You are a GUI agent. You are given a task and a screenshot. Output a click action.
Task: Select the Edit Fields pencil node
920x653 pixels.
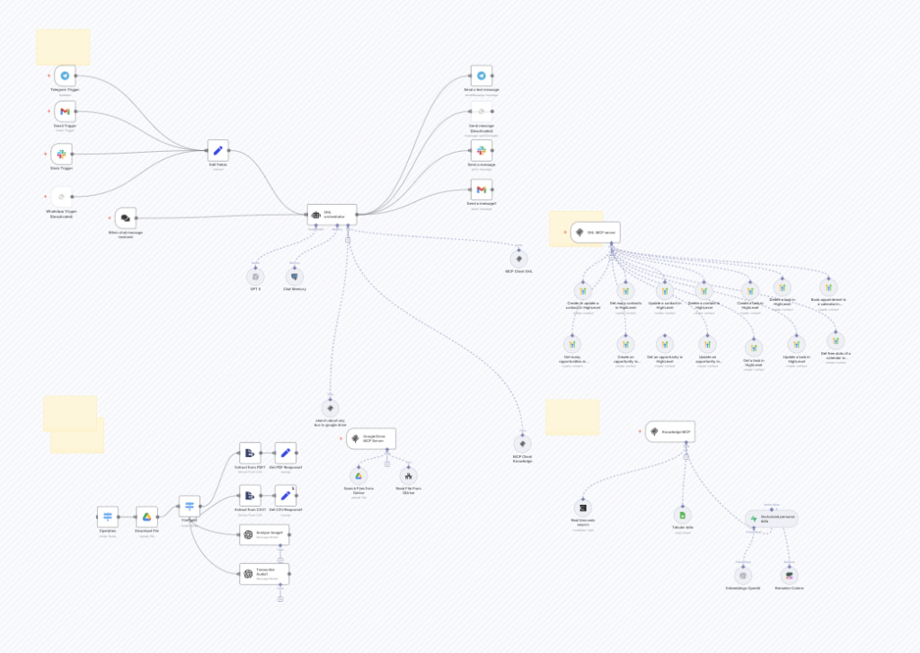tap(217, 151)
